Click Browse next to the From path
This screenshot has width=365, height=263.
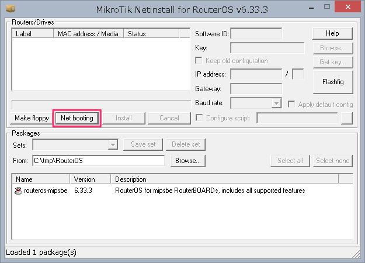188,161
